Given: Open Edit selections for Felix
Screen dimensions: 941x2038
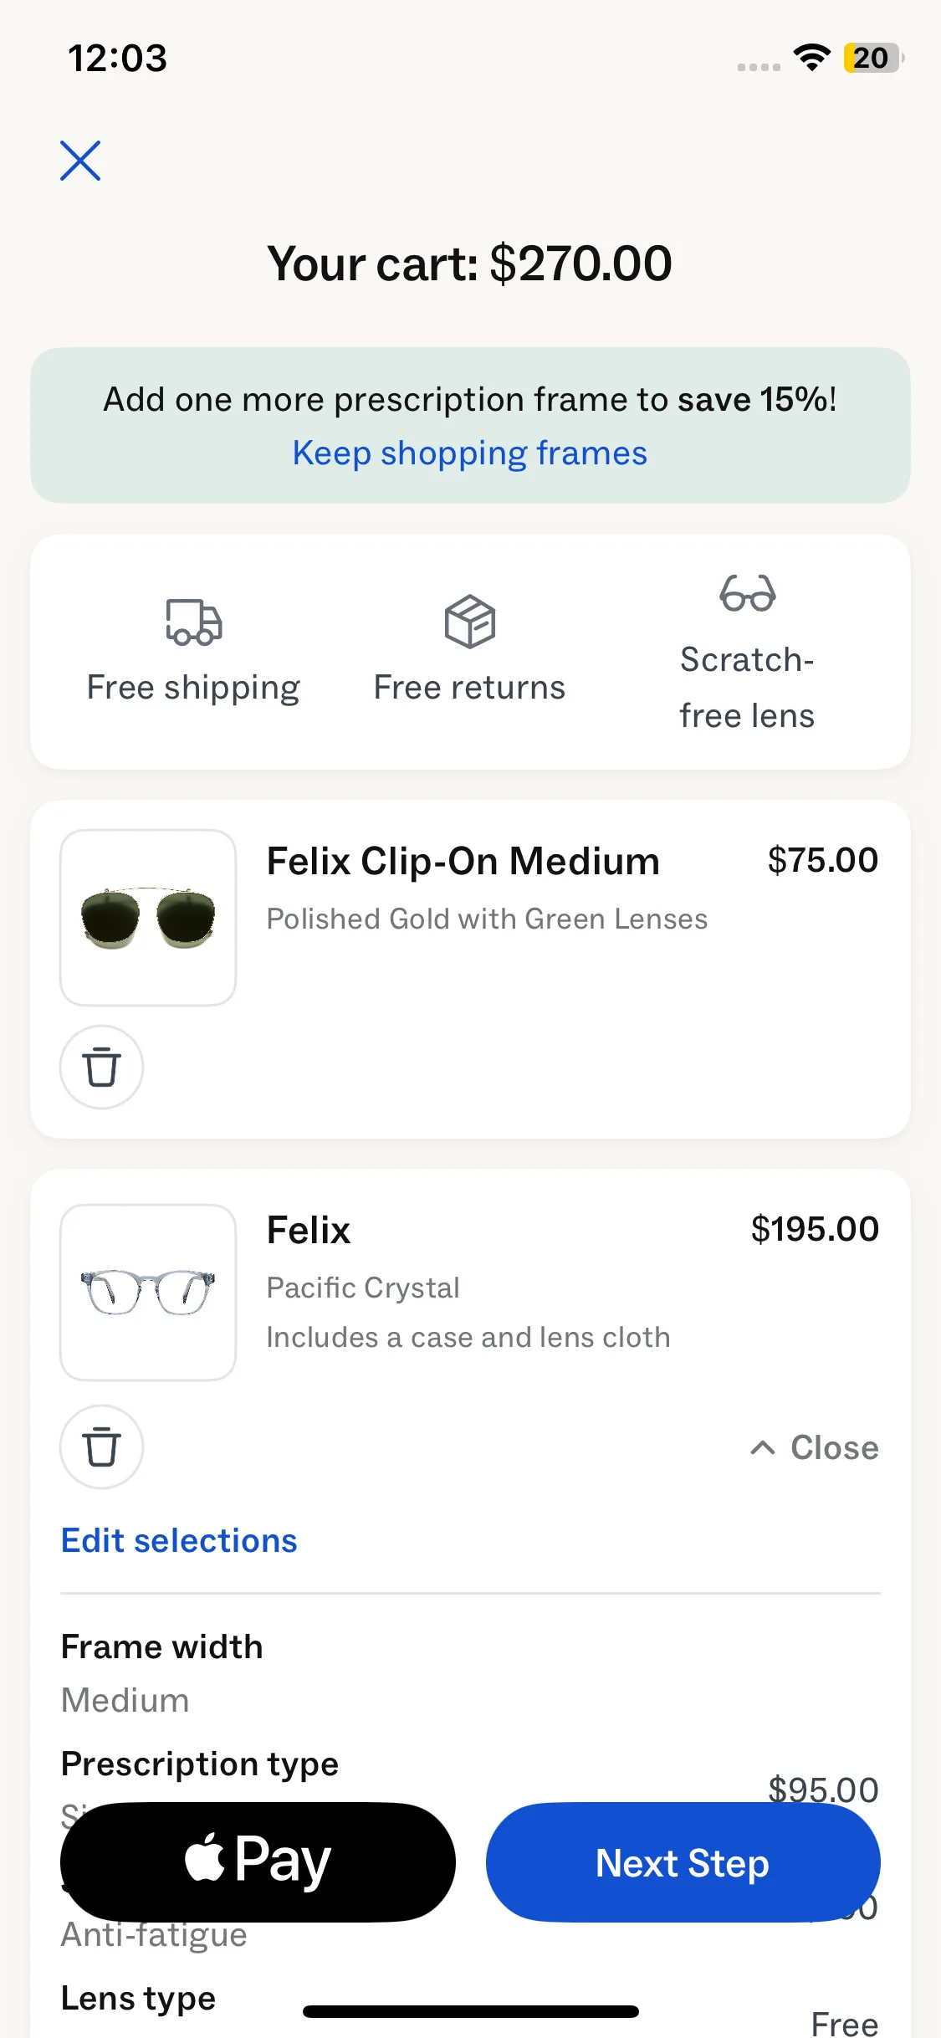Looking at the screenshot, I should [179, 1541].
